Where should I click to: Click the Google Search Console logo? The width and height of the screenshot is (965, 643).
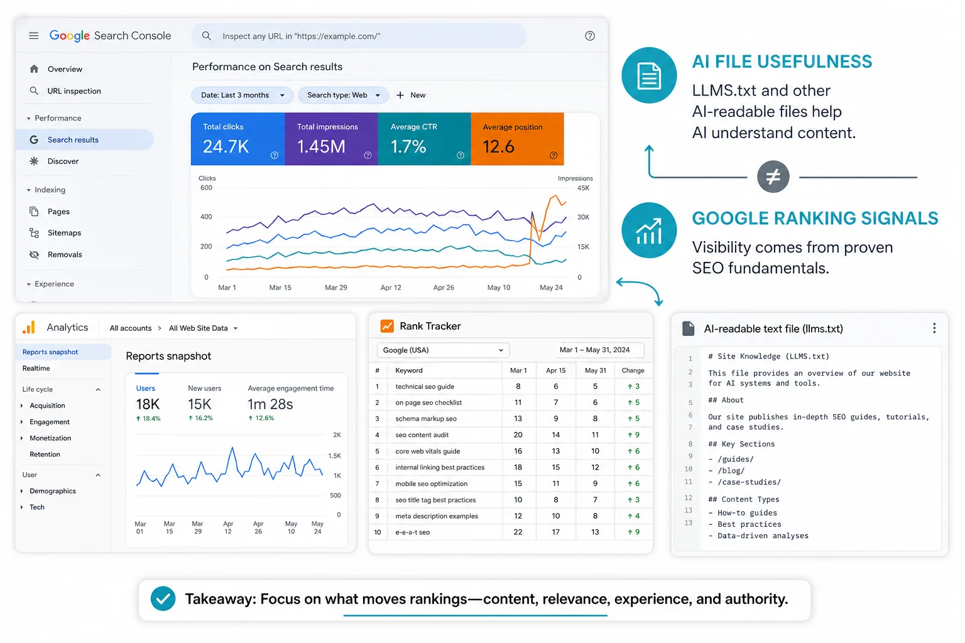110,36
